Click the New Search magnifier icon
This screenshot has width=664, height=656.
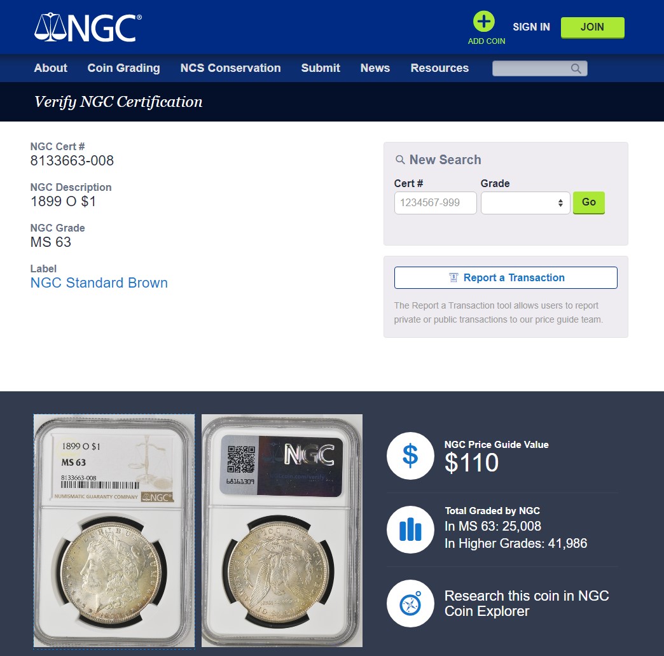point(400,160)
